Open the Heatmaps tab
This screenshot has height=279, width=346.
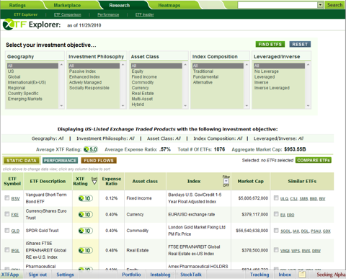coord(169,5)
